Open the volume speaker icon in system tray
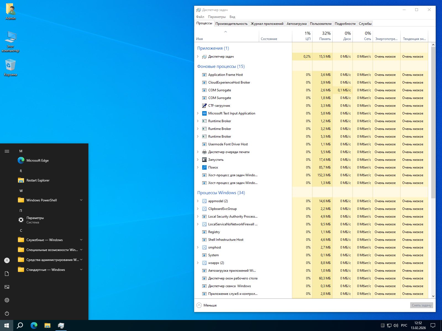 coord(396,325)
